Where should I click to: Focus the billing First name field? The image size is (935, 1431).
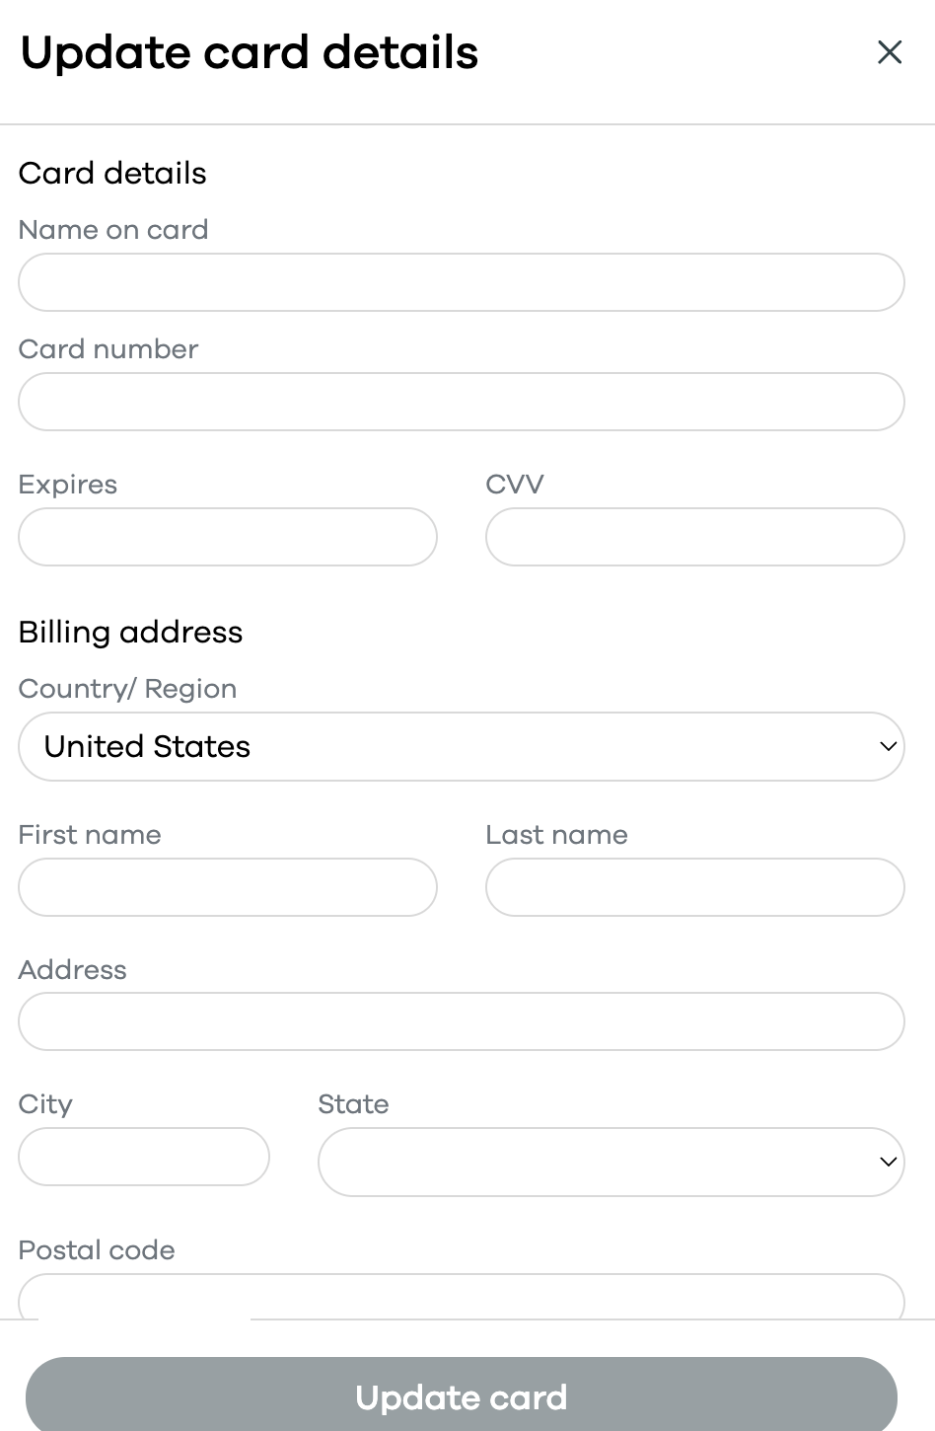228,887
